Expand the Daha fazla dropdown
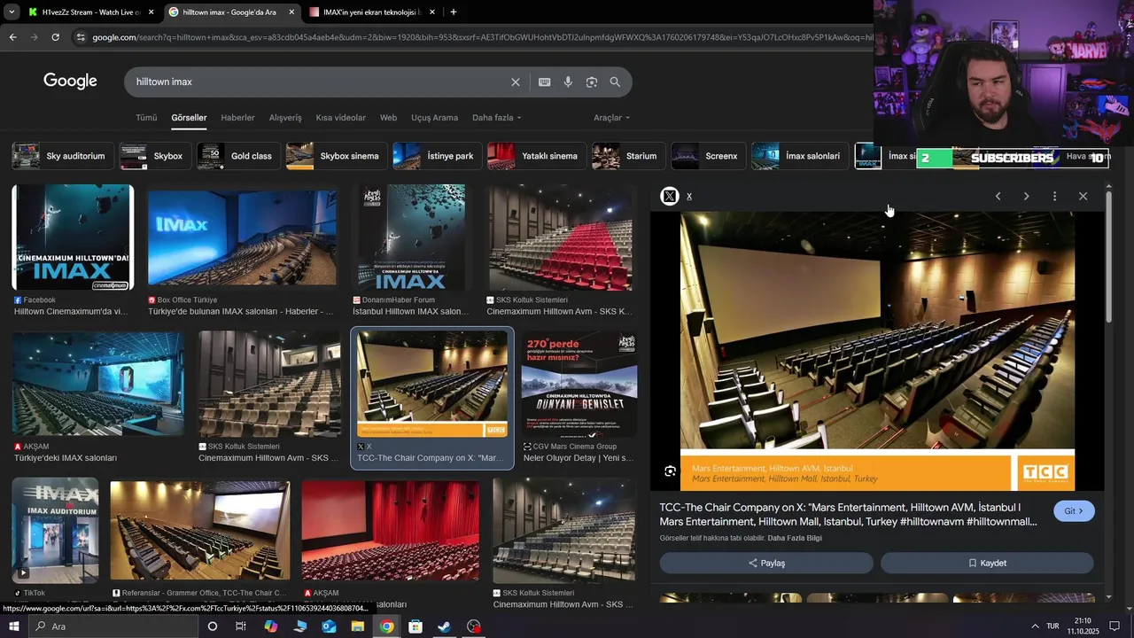This screenshot has height=638, width=1134. tap(496, 118)
